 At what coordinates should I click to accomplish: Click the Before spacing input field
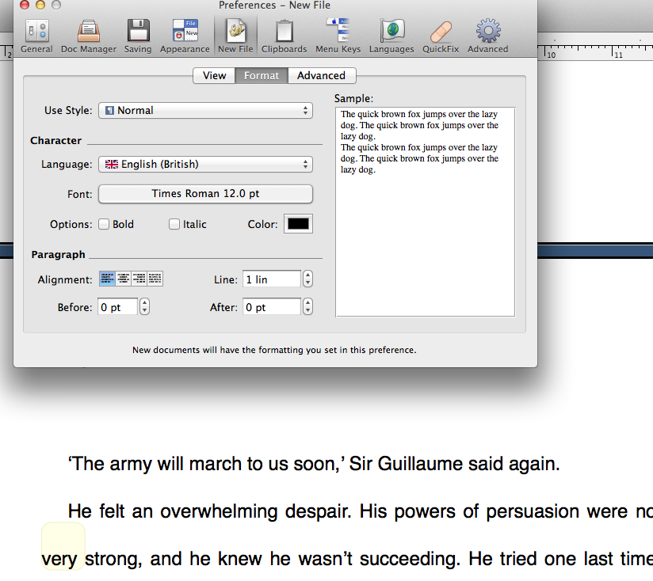[x=117, y=307]
